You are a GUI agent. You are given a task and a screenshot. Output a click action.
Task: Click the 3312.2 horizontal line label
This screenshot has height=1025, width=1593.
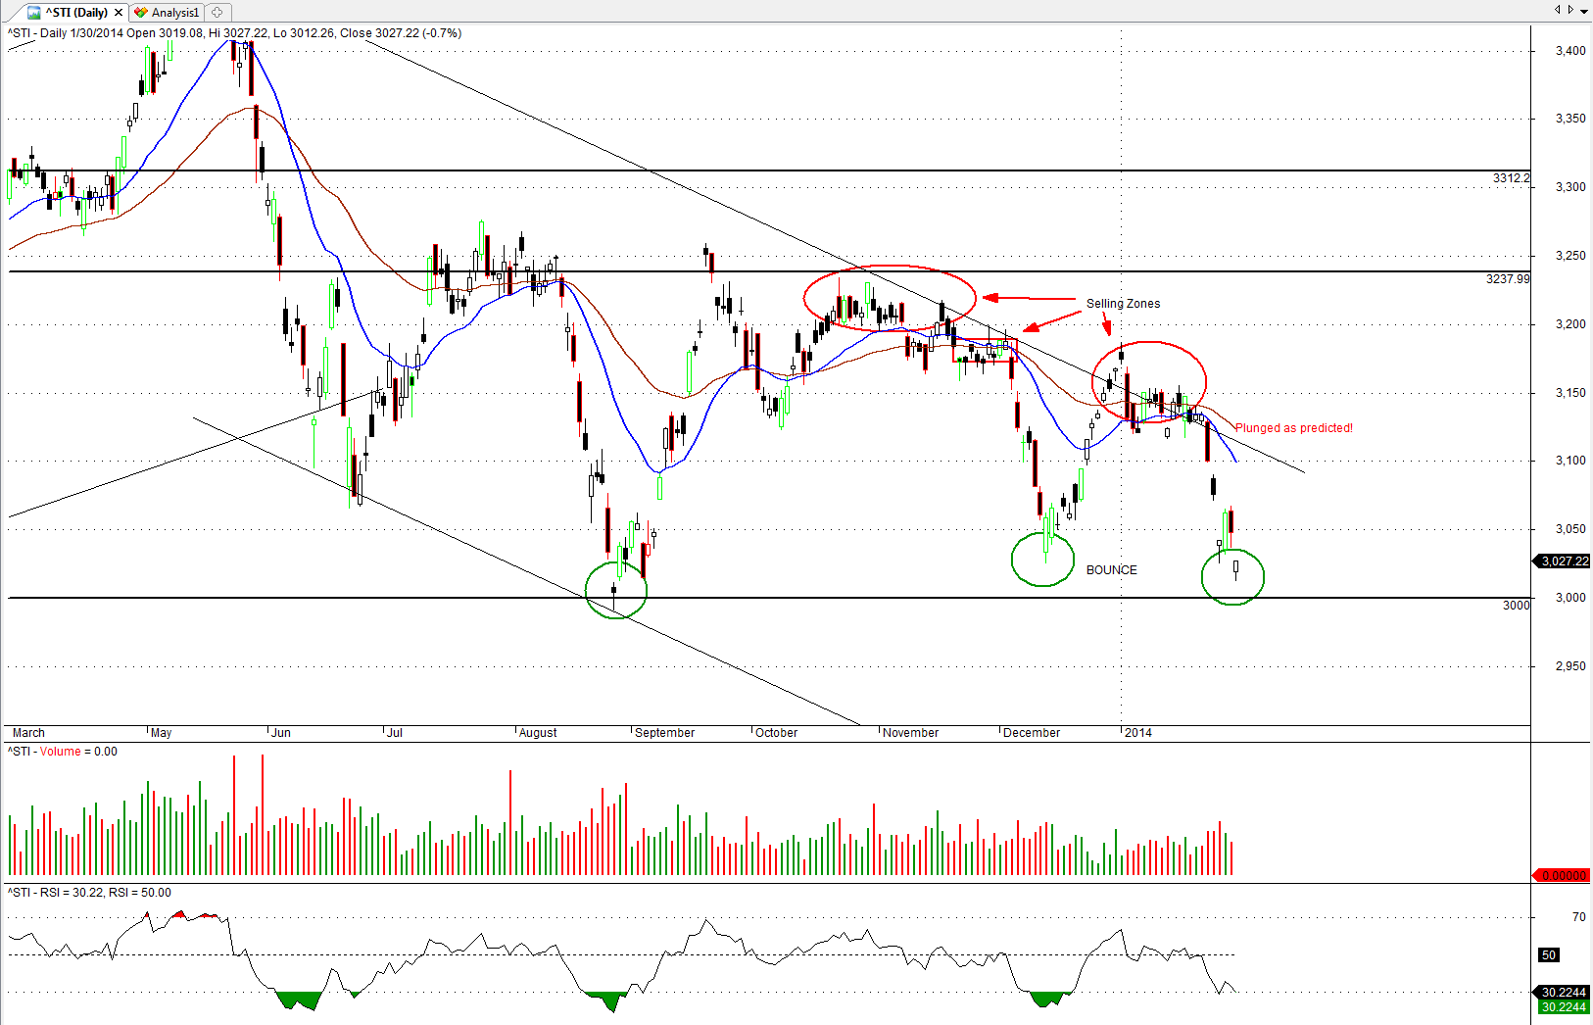[x=1510, y=178]
